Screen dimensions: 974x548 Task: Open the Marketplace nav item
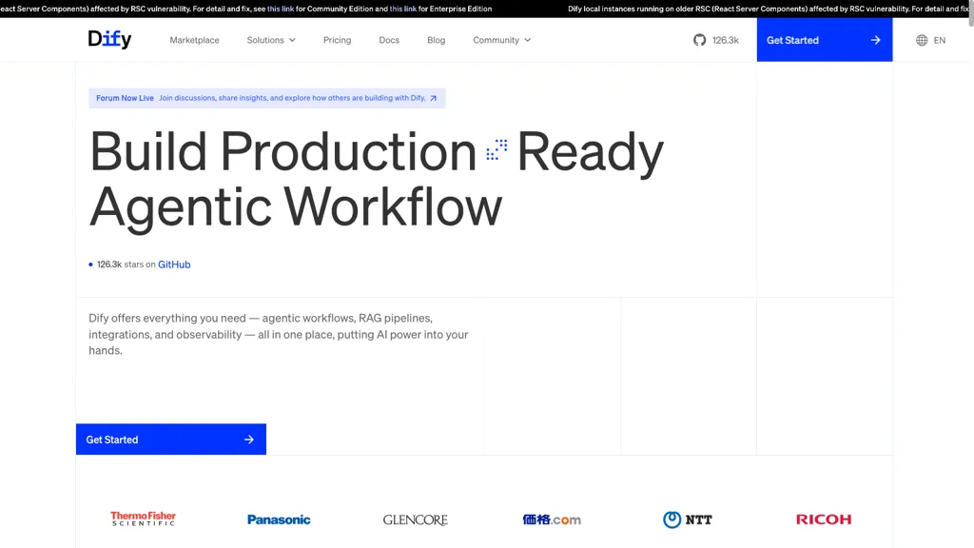(x=194, y=40)
